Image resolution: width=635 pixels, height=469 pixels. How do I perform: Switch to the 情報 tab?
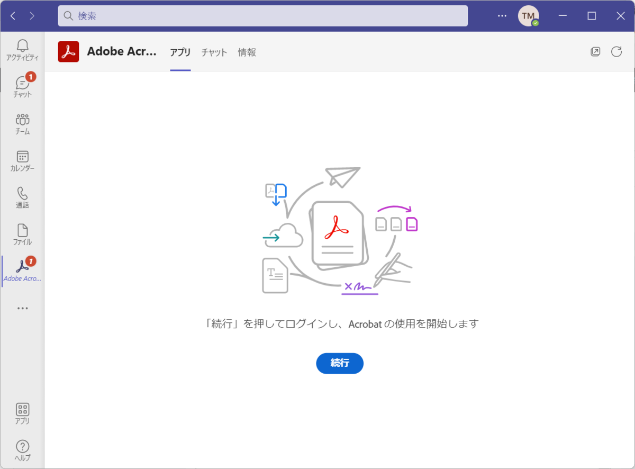pyautogui.click(x=247, y=52)
